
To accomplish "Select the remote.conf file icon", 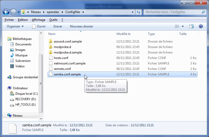I will pyautogui.click(x=51, y=69).
